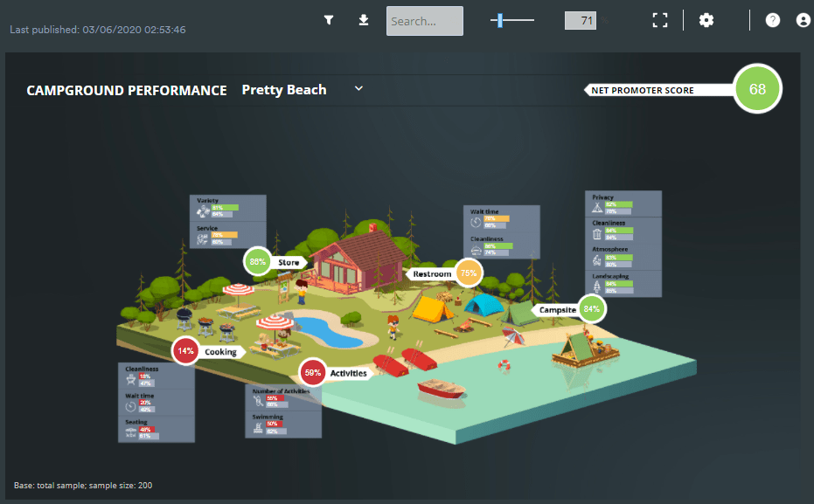Select the Wait time clock icon under Restroom
This screenshot has height=504, width=814.
tap(476, 223)
